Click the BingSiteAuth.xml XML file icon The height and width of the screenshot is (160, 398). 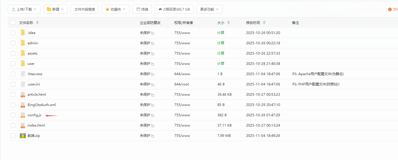coord(23,105)
